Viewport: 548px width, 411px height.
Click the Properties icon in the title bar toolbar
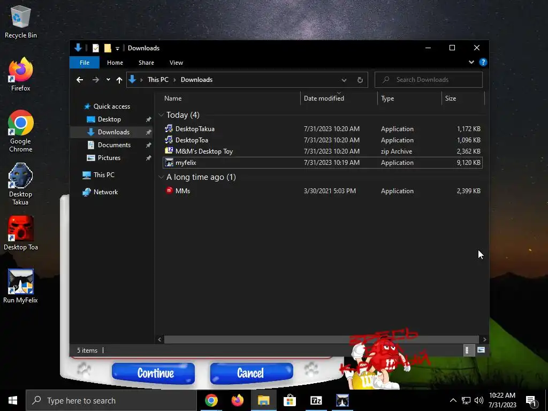click(95, 48)
